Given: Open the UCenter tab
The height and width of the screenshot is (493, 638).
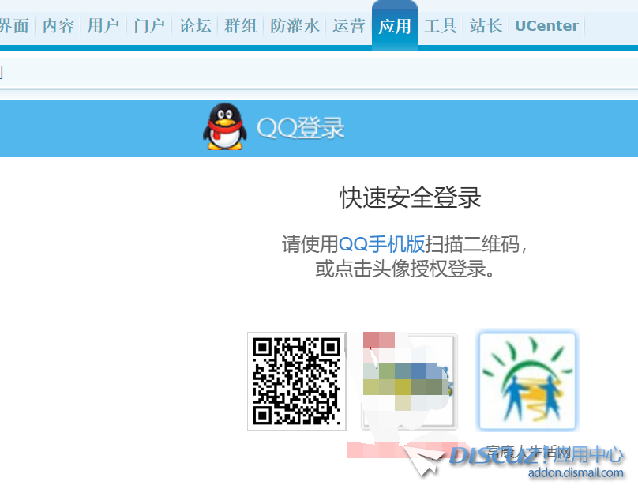Looking at the screenshot, I should (x=546, y=26).
